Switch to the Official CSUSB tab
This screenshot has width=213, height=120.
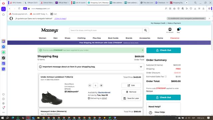point(31,3)
